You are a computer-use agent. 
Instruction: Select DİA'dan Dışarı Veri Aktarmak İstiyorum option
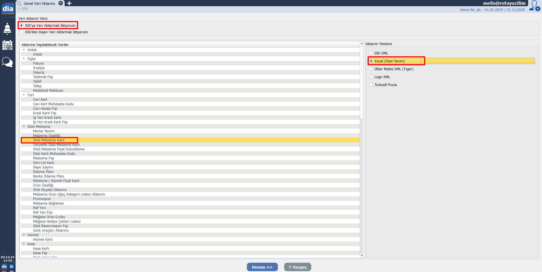(x=22, y=32)
